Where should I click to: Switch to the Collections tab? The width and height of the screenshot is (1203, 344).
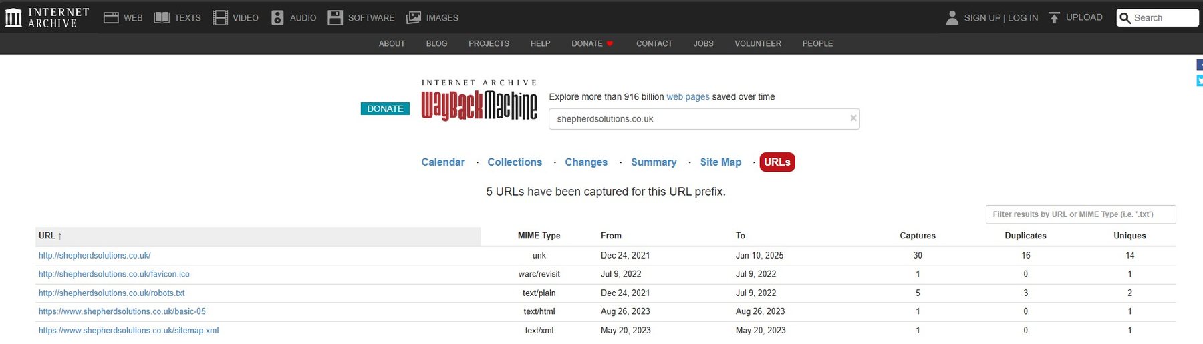pos(515,162)
